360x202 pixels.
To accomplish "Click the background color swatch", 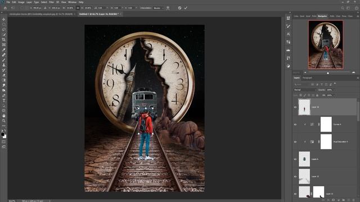I will click(x=5, y=136).
